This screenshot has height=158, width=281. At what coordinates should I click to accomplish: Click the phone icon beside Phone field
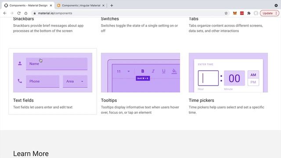tap(20, 81)
